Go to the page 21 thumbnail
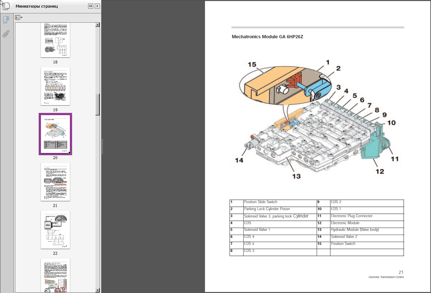This screenshot has height=293, width=431. point(55,182)
